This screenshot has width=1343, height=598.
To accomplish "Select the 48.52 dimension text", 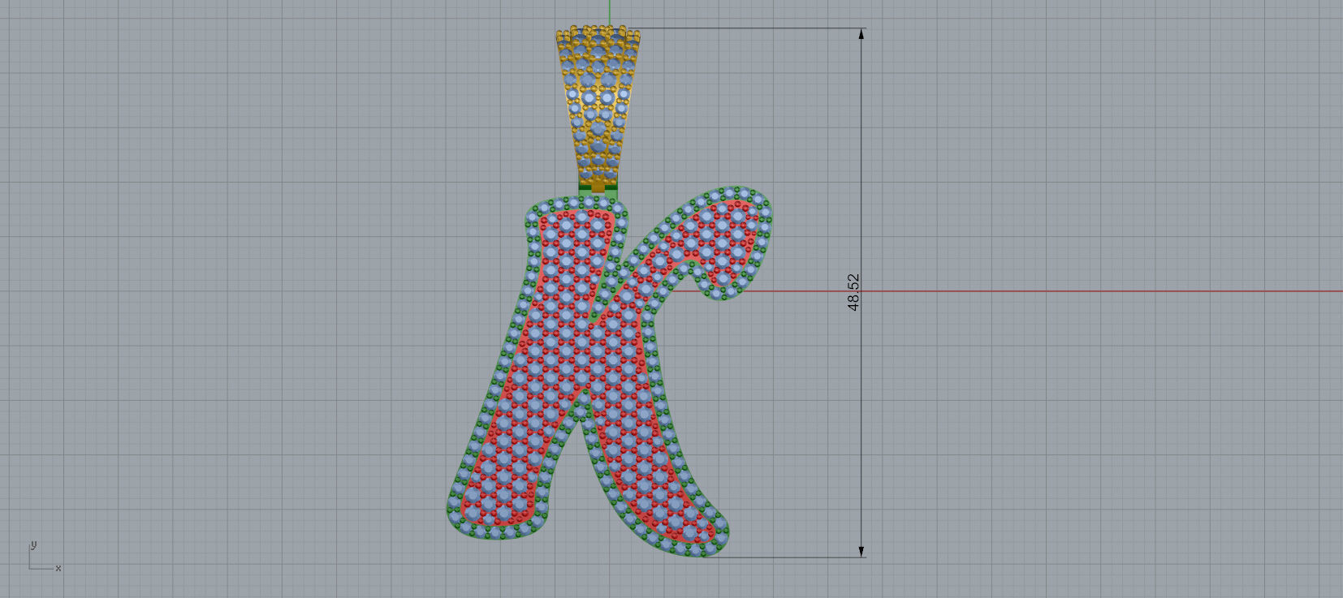I will tap(853, 292).
